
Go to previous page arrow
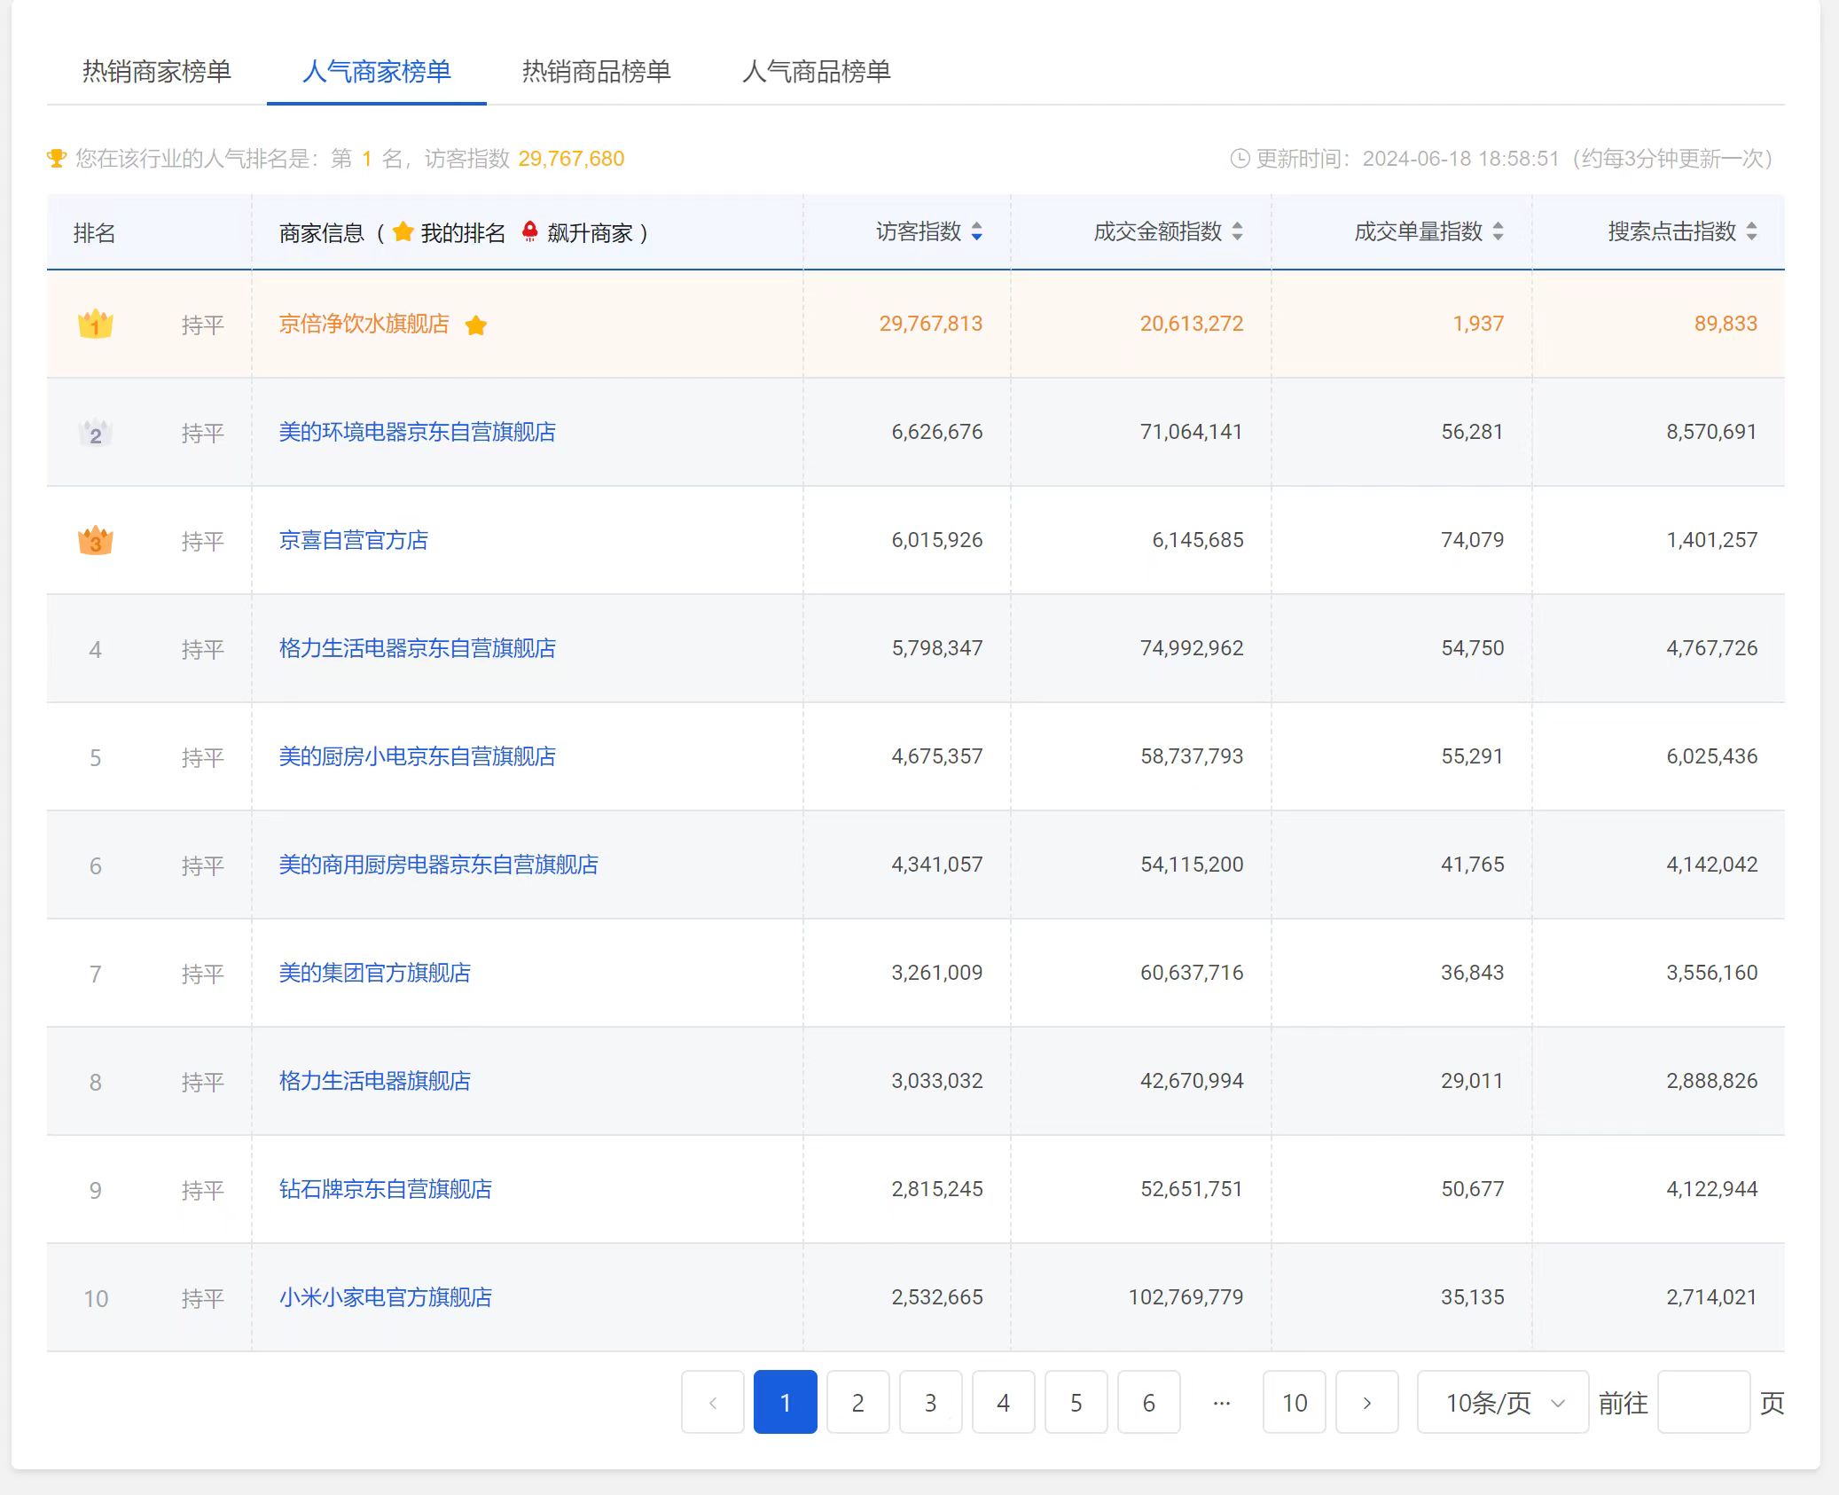(713, 1402)
